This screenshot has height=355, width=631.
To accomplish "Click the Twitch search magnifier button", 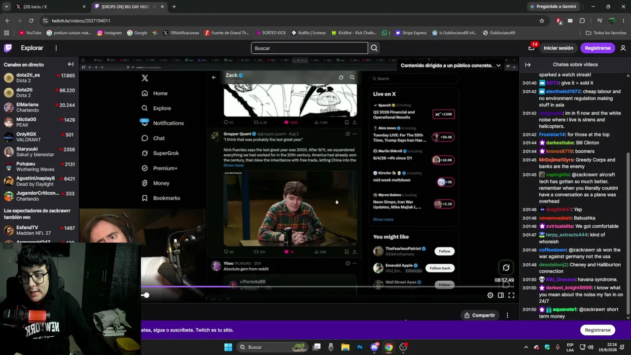I will 374,48.
